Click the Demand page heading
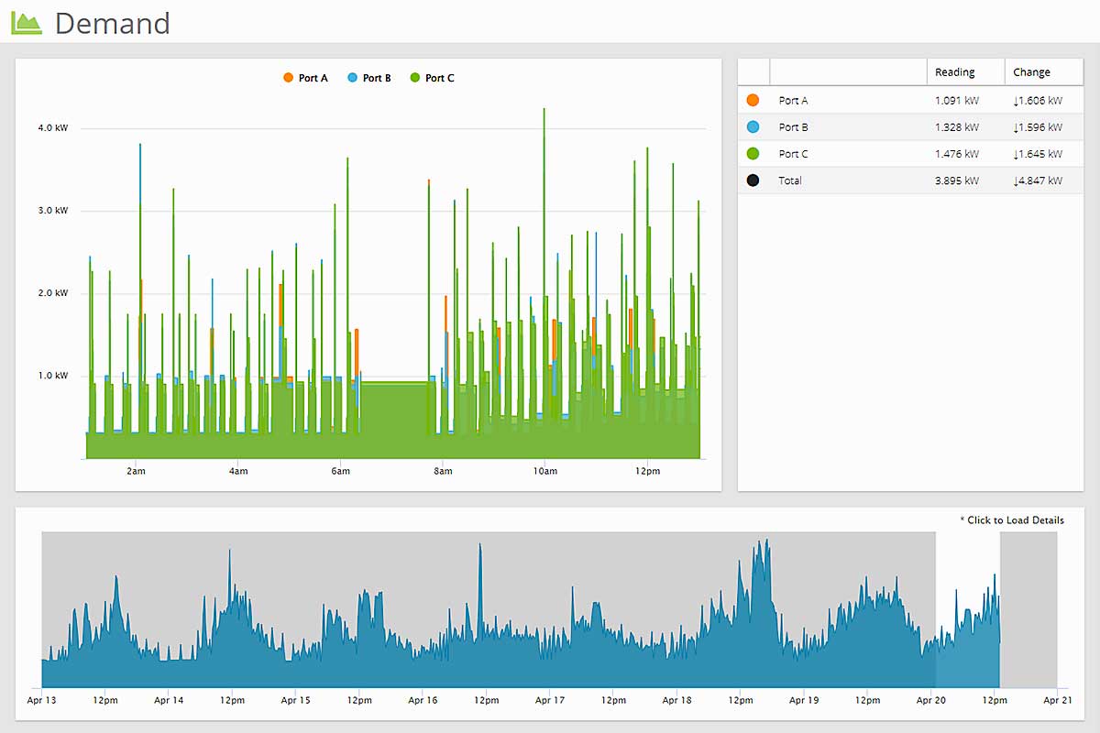 pos(112,23)
